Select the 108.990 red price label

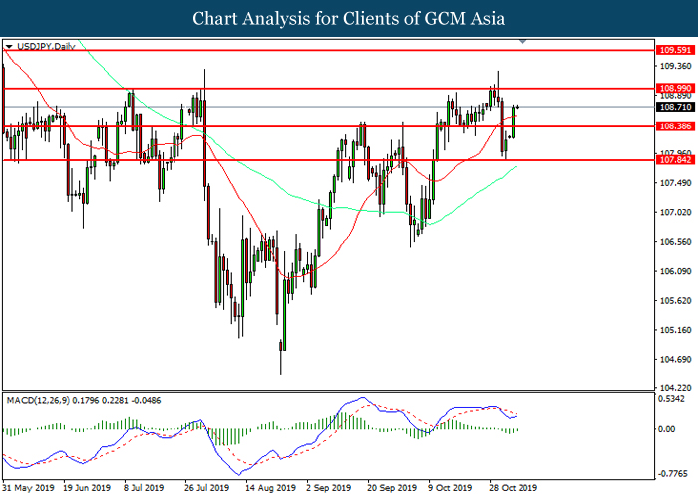tap(675, 88)
